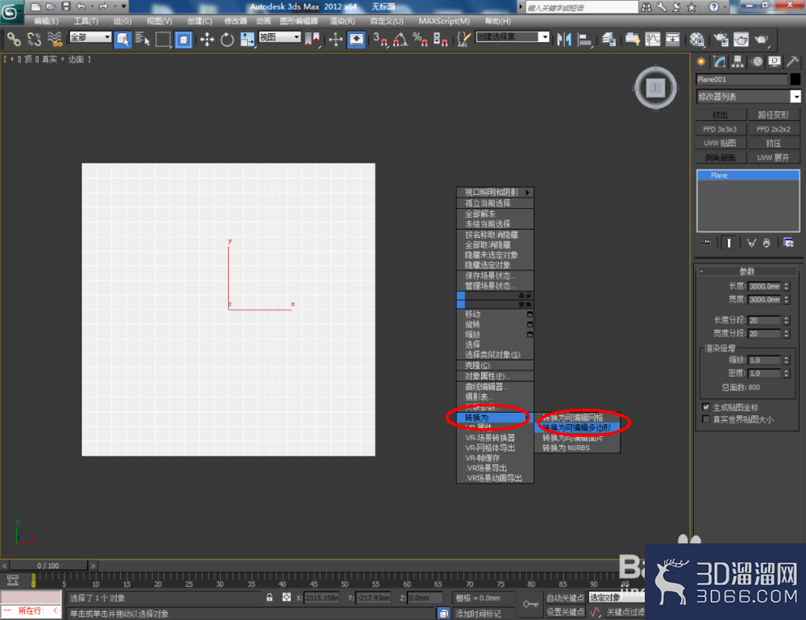Choose the Rectangular Selection Region tool
Viewport: 806px width, 620px height.
(163, 39)
